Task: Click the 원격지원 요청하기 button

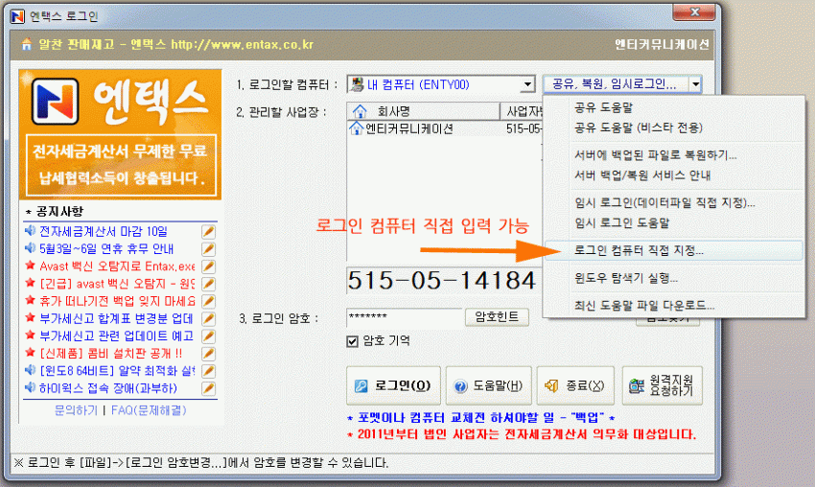Action: [x=663, y=385]
